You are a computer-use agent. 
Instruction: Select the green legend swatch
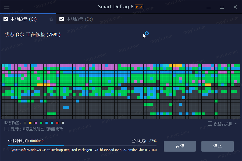click(x=41, y=123)
